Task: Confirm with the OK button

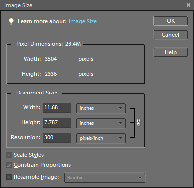Action: tap(171, 21)
